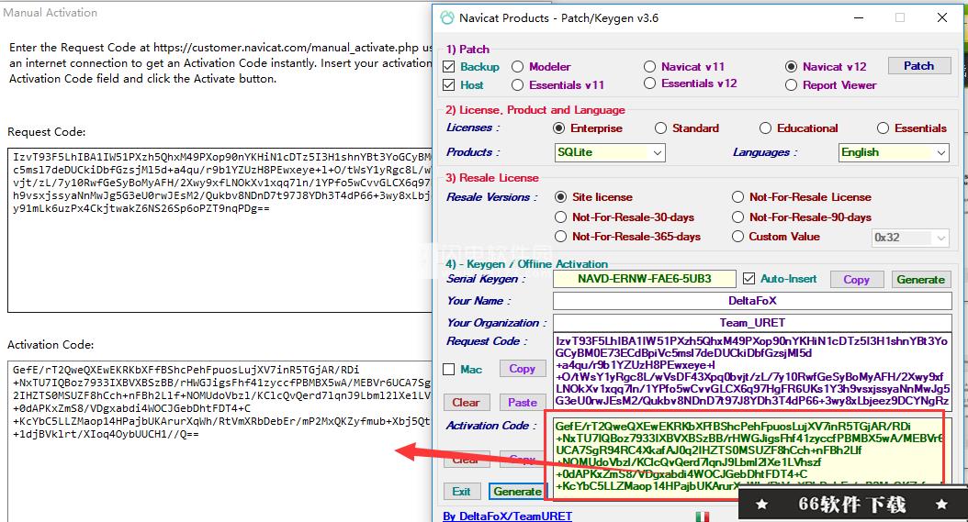Screen dimensions: 968x522
Task: Open the By DeltaFoX/TeamURET link
Action: click(508, 516)
